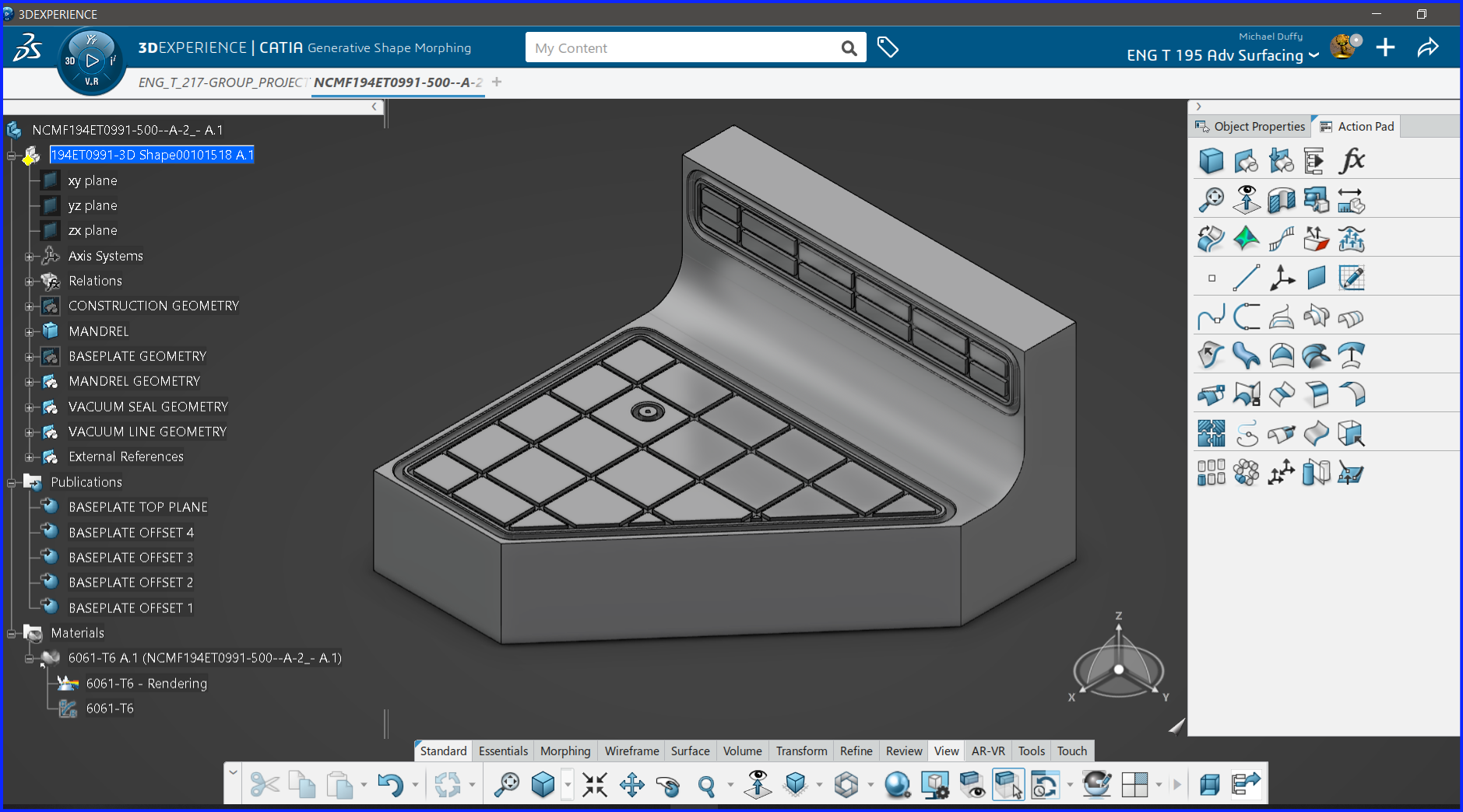
Task: Click the plus Add button in top bar
Action: 1385,47
